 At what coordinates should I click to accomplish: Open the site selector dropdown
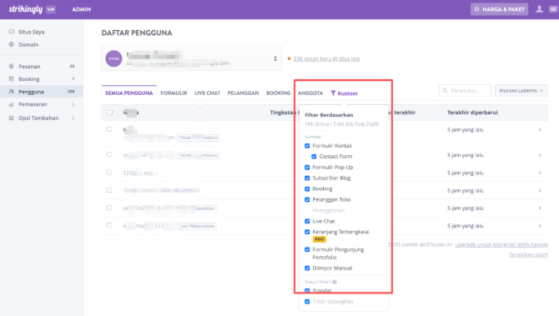click(x=191, y=58)
